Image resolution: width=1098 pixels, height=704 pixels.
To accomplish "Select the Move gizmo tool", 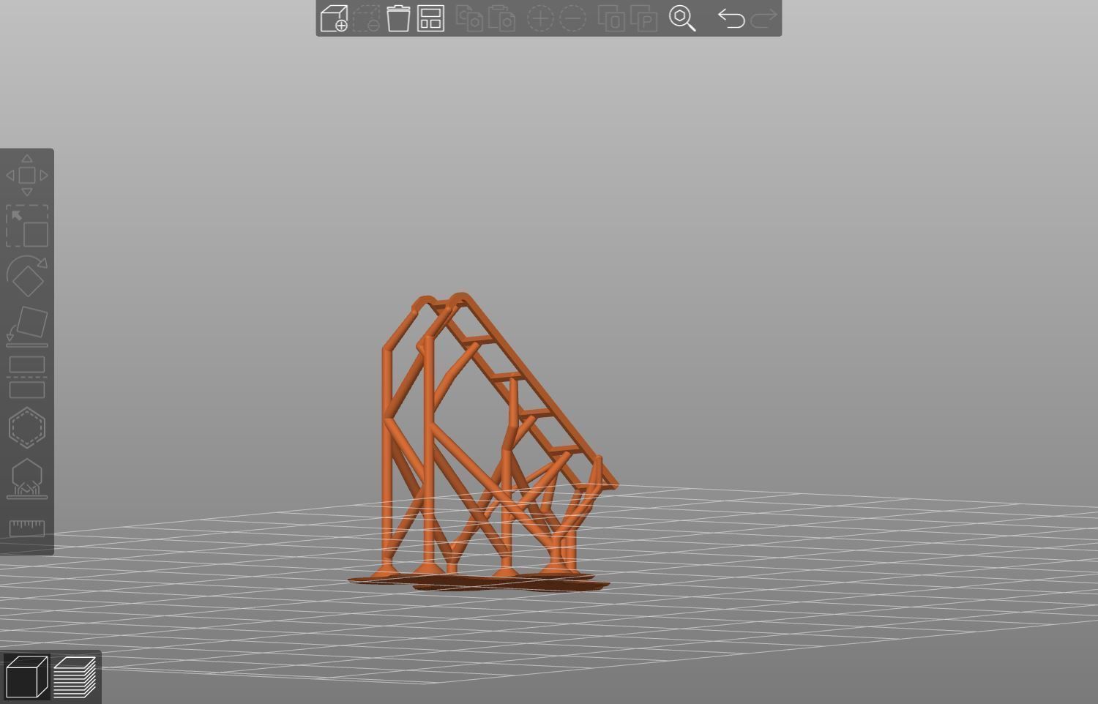I will [x=27, y=175].
